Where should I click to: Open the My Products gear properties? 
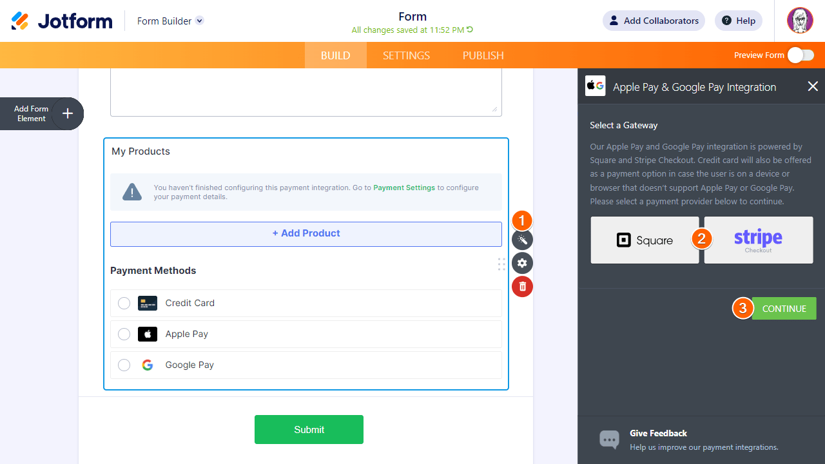click(522, 263)
